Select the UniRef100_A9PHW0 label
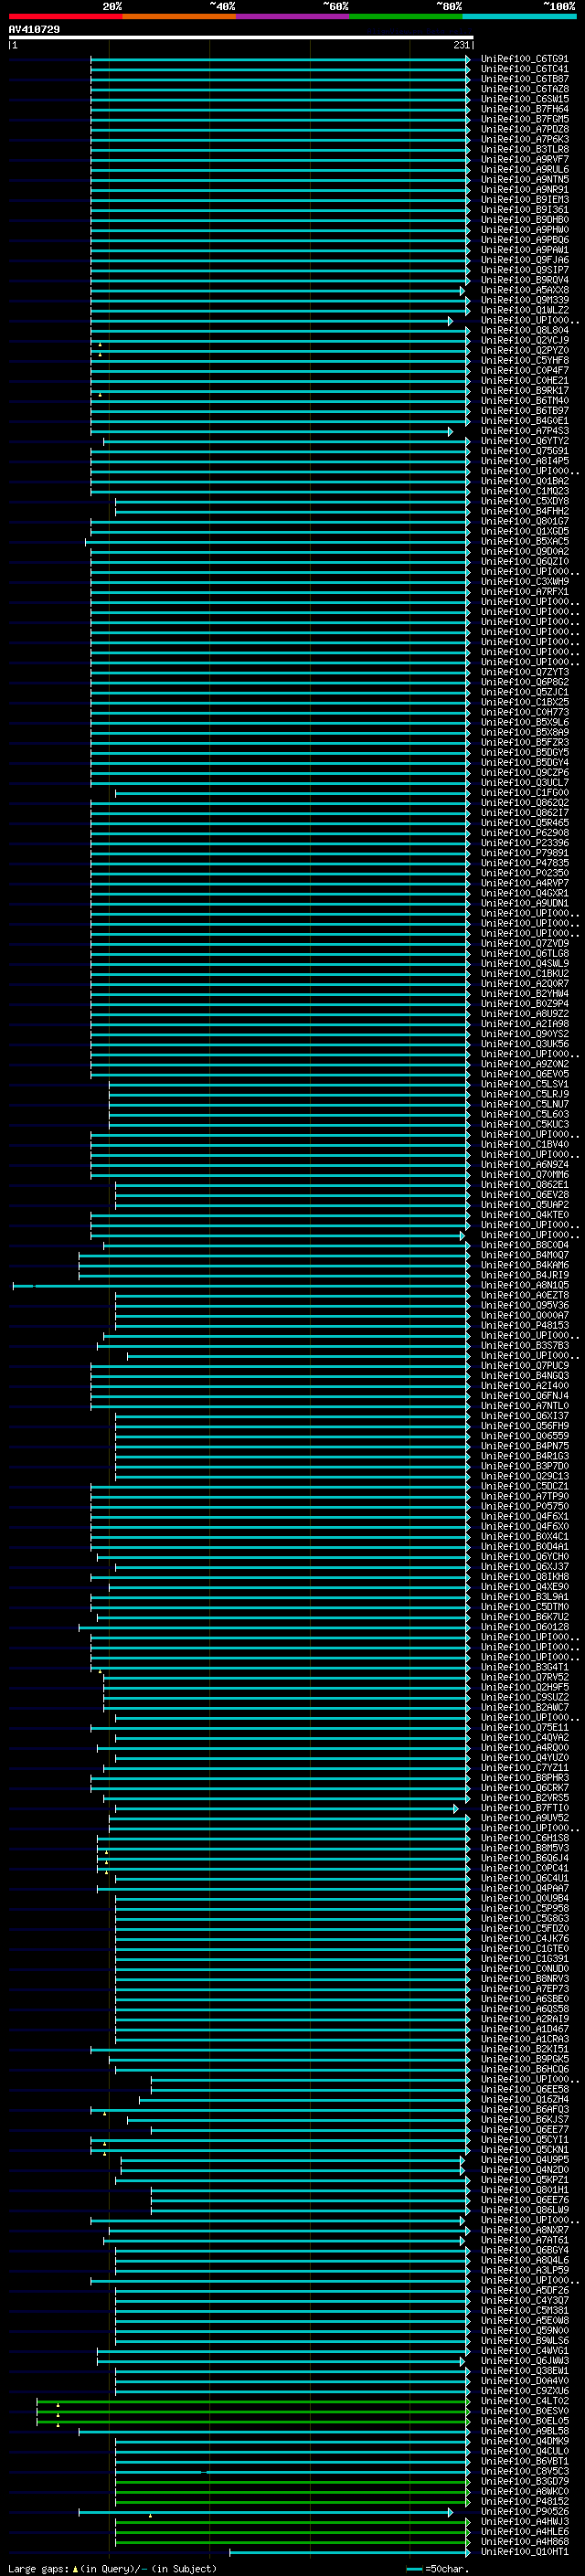The image size is (585, 2576). click(525, 230)
